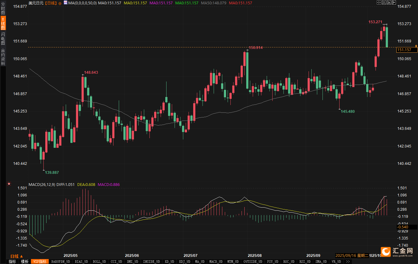Viewport: 418px width, 264px height.
Task: Switch to 分时图 view in left sidebar
Action: pyautogui.click(x=3, y=8)
